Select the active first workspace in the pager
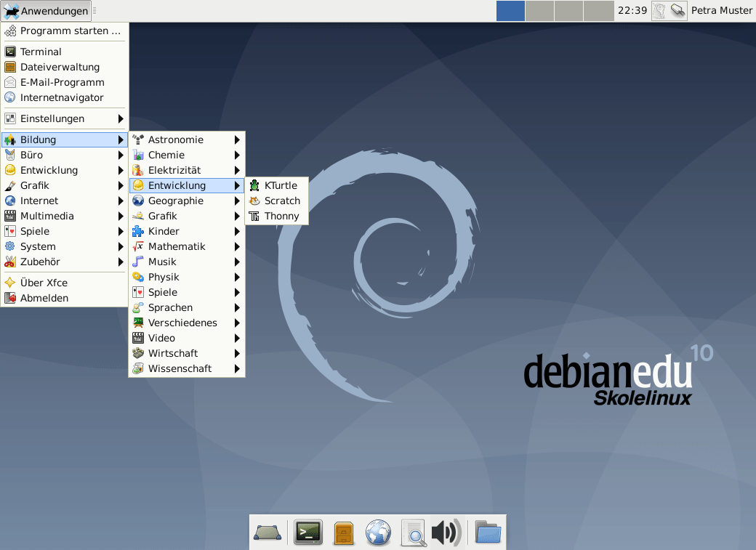The image size is (756, 550). [510, 11]
